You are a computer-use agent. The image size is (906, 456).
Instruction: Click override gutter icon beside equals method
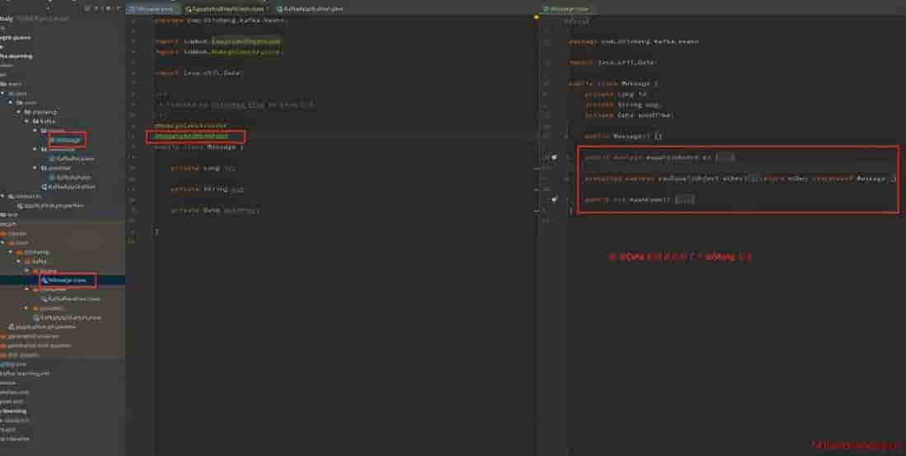[554, 156]
